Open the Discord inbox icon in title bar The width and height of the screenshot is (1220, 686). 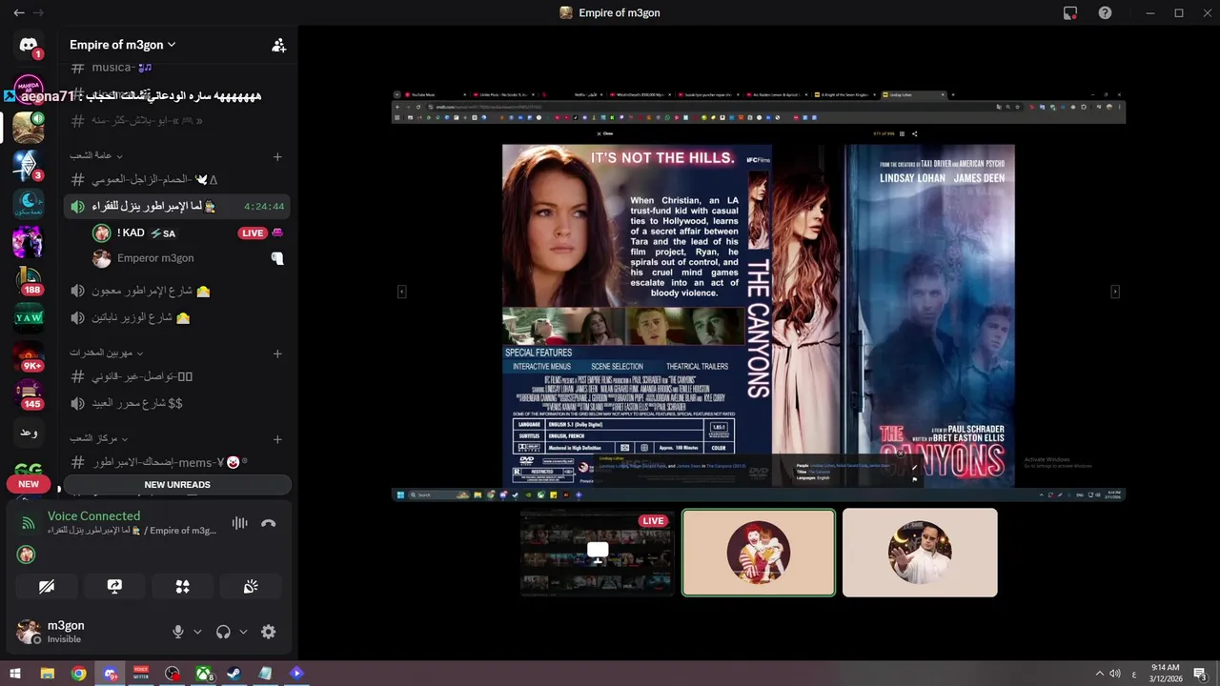point(1070,13)
